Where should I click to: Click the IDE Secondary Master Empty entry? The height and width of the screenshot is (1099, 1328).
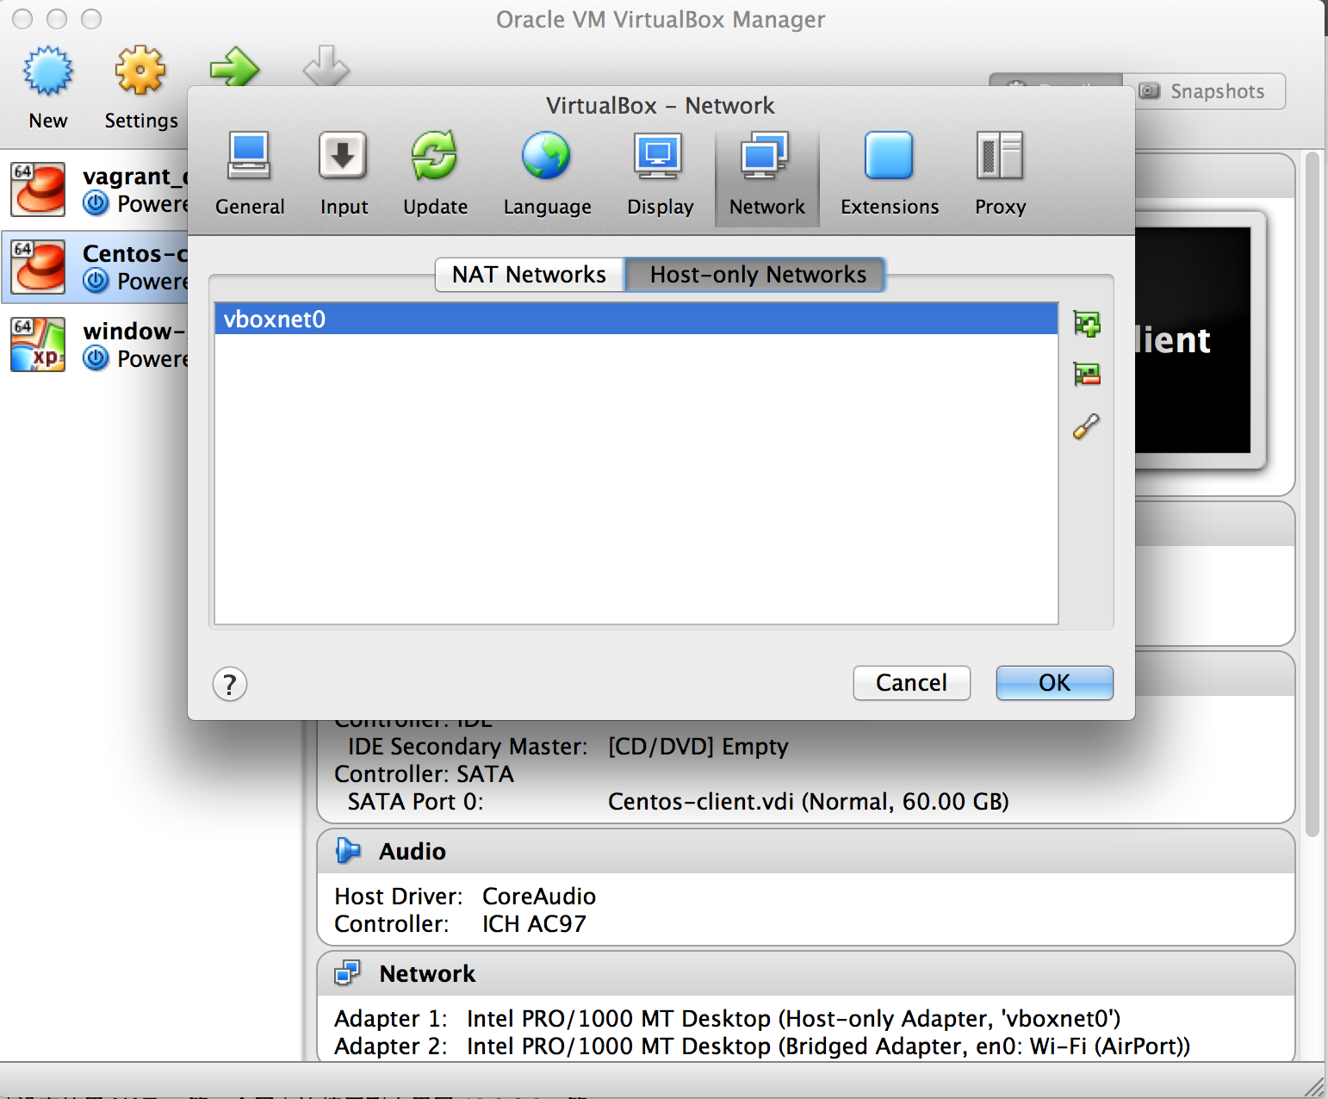(698, 747)
